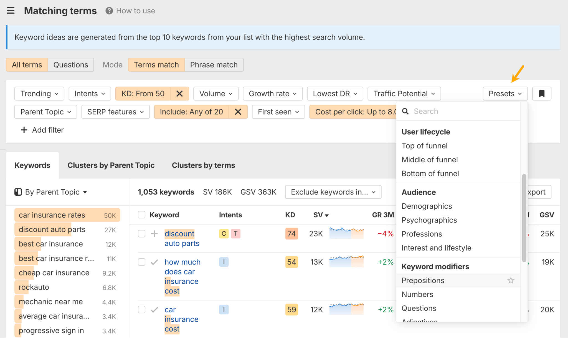This screenshot has width=568, height=338.
Task: Favorite the Prepositions preset via its star
Action: point(510,281)
